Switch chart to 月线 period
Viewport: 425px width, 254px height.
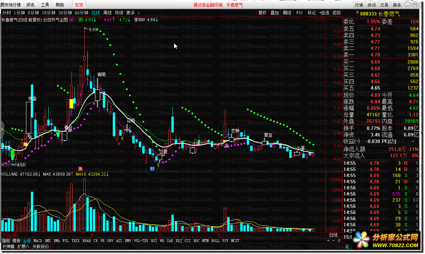click(x=119, y=13)
